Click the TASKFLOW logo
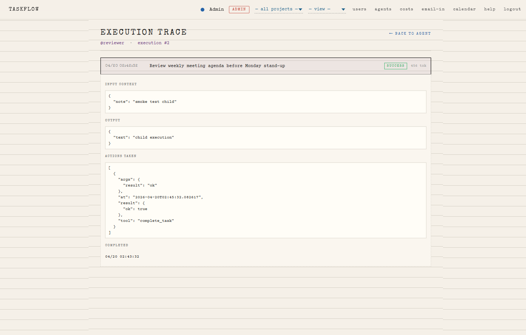The width and height of the screenshot is (526, 335). (x=24, y=9)
